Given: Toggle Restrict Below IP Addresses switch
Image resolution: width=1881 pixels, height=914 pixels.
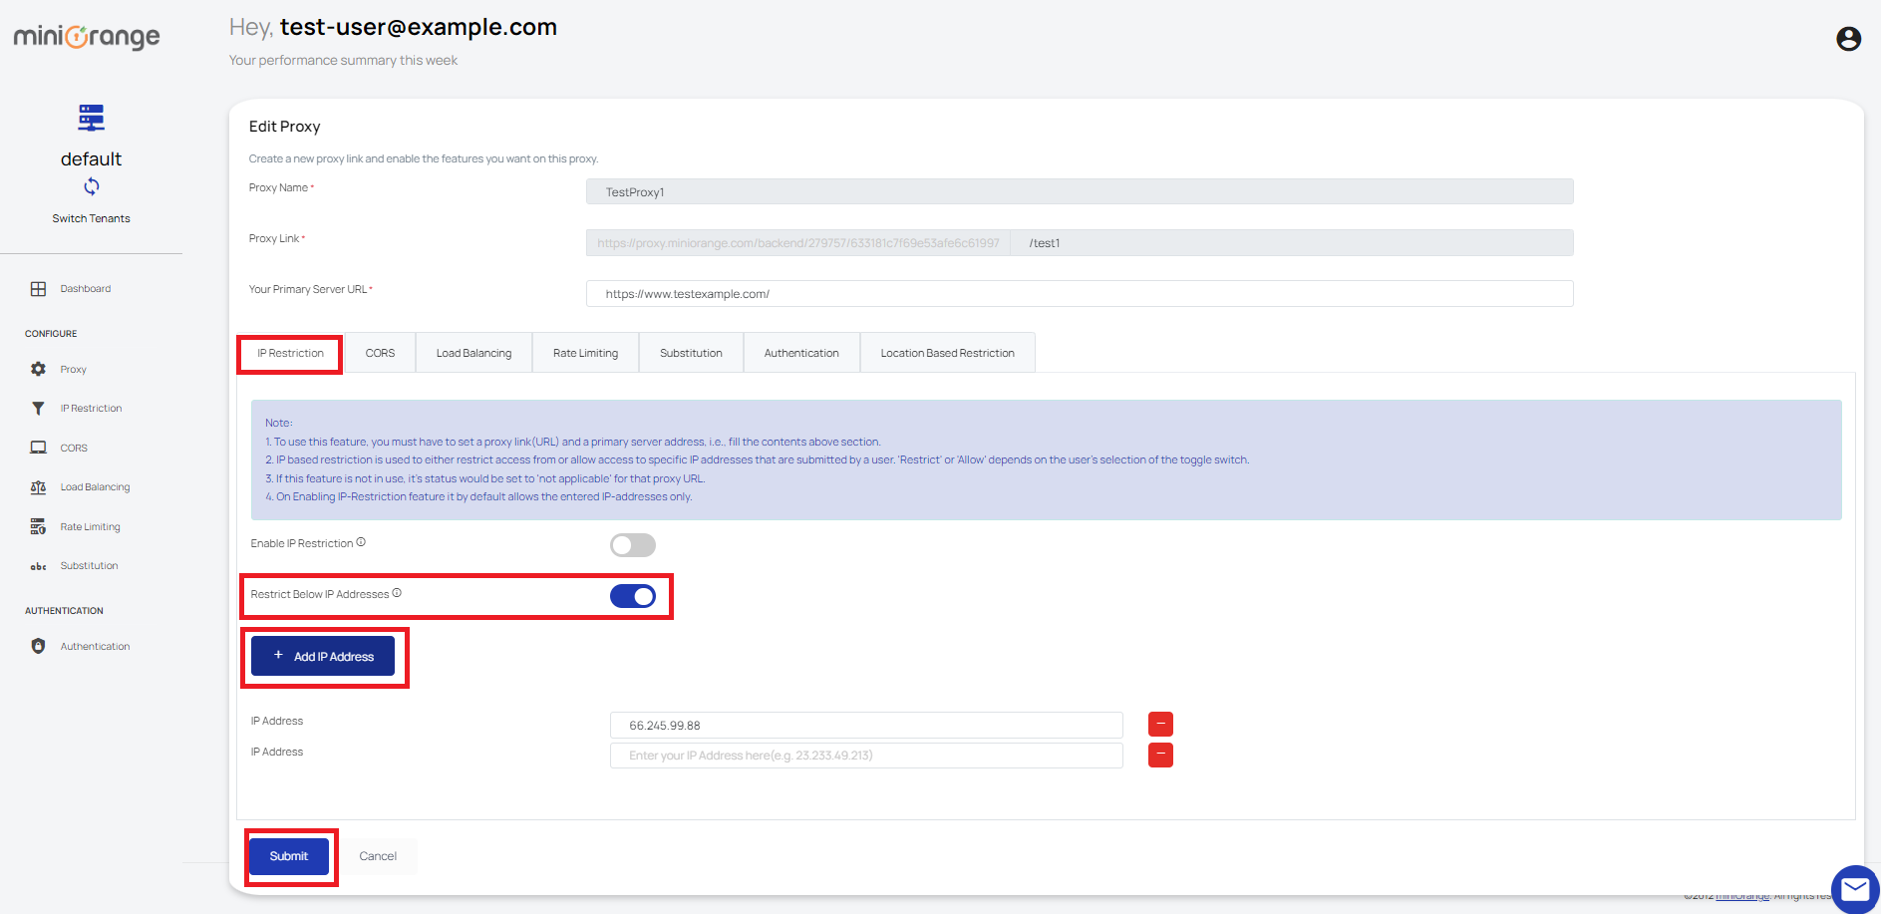Looking at the screenshot, I should pos(633,596).
